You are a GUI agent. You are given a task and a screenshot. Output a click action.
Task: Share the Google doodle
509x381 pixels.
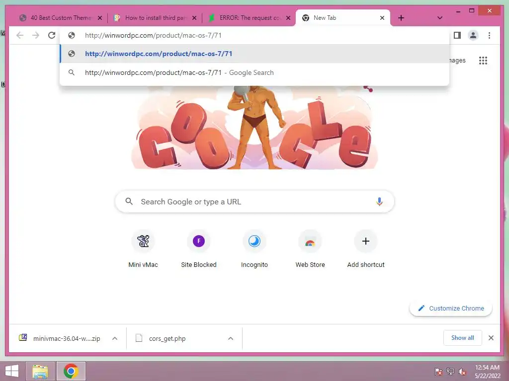368,88
